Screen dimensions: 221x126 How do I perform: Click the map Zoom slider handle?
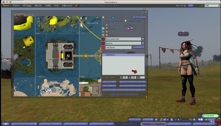138,94
